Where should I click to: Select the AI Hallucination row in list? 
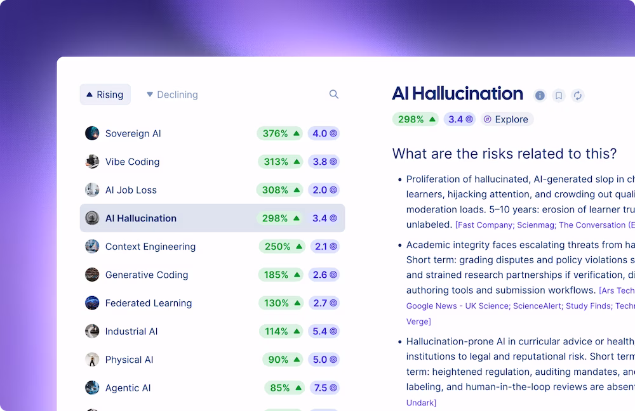pyautogui.click(x=212, y=218)
